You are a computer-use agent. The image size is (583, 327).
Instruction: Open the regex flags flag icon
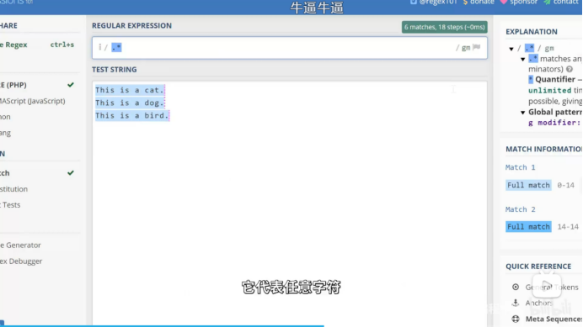[x=477, y=47]
